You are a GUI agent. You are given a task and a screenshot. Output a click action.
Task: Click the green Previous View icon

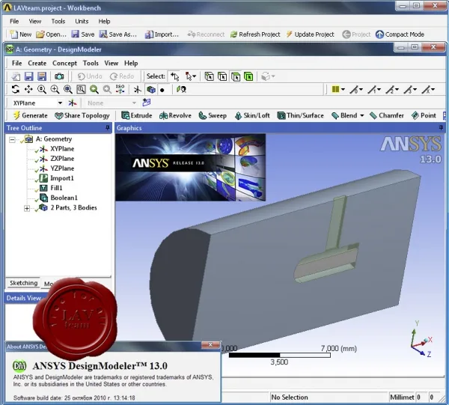[x=94, y=90]
